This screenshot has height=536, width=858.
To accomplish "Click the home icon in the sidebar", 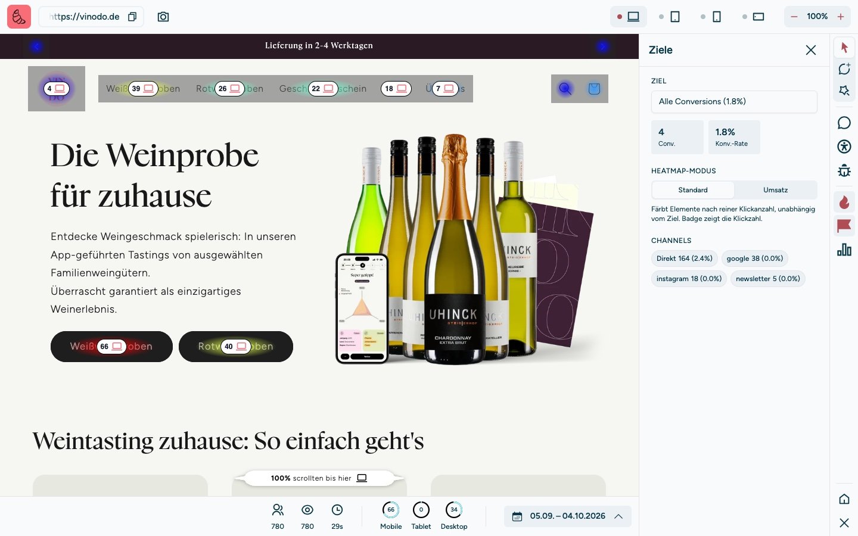I will [844, 499].
